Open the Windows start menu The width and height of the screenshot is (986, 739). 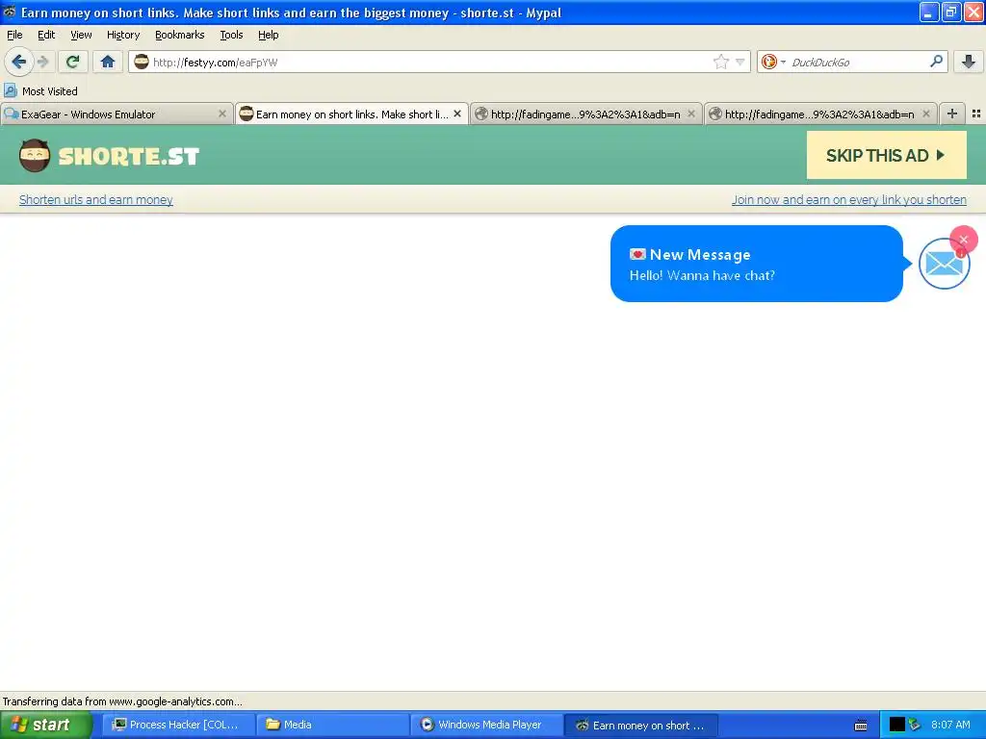45,726
